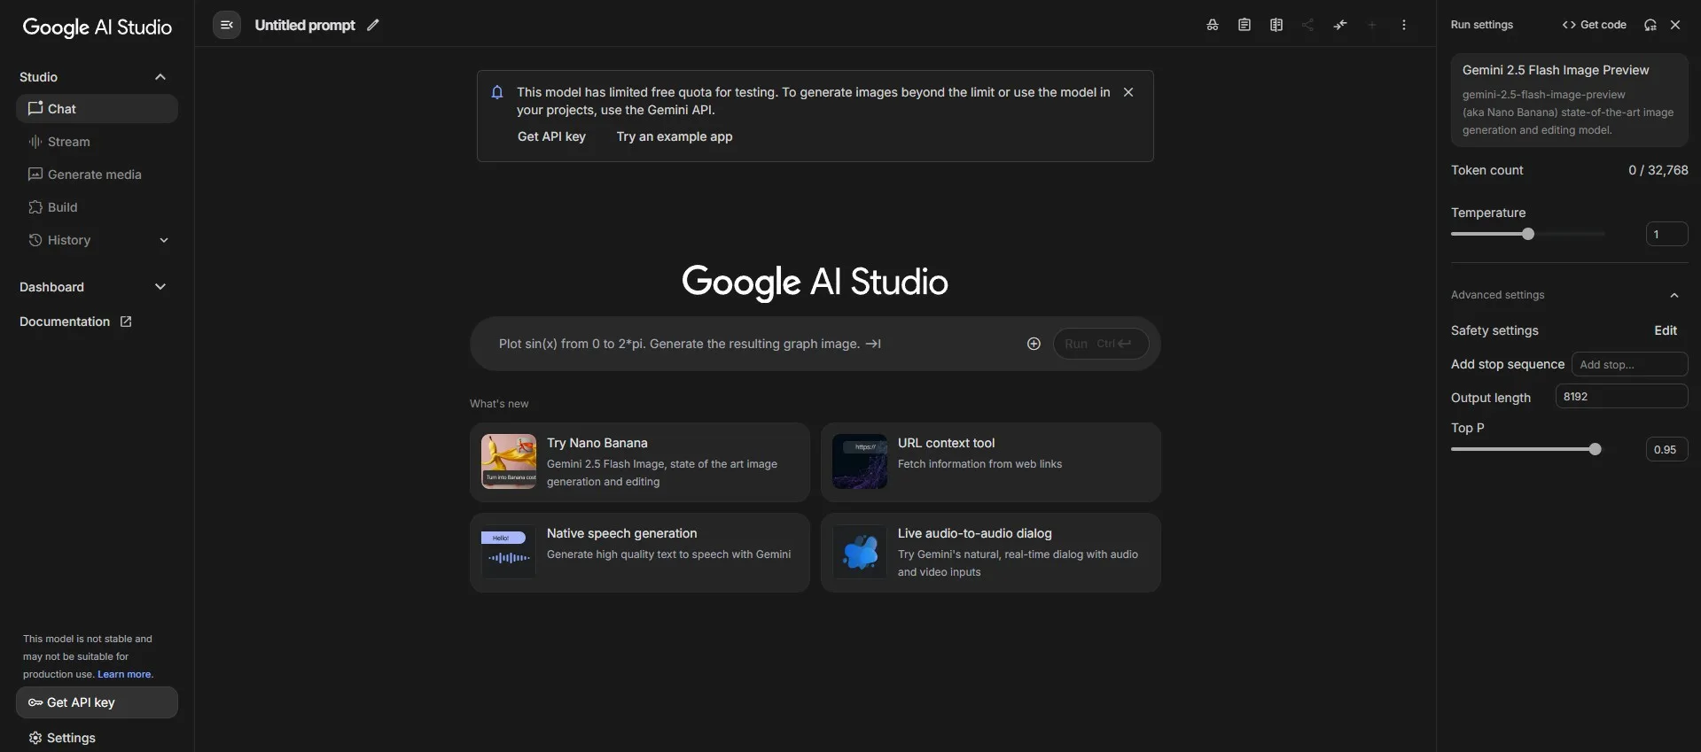Click Try an example app link
This screenshot has width=1701, height=752.
click(x=675, y=136)
